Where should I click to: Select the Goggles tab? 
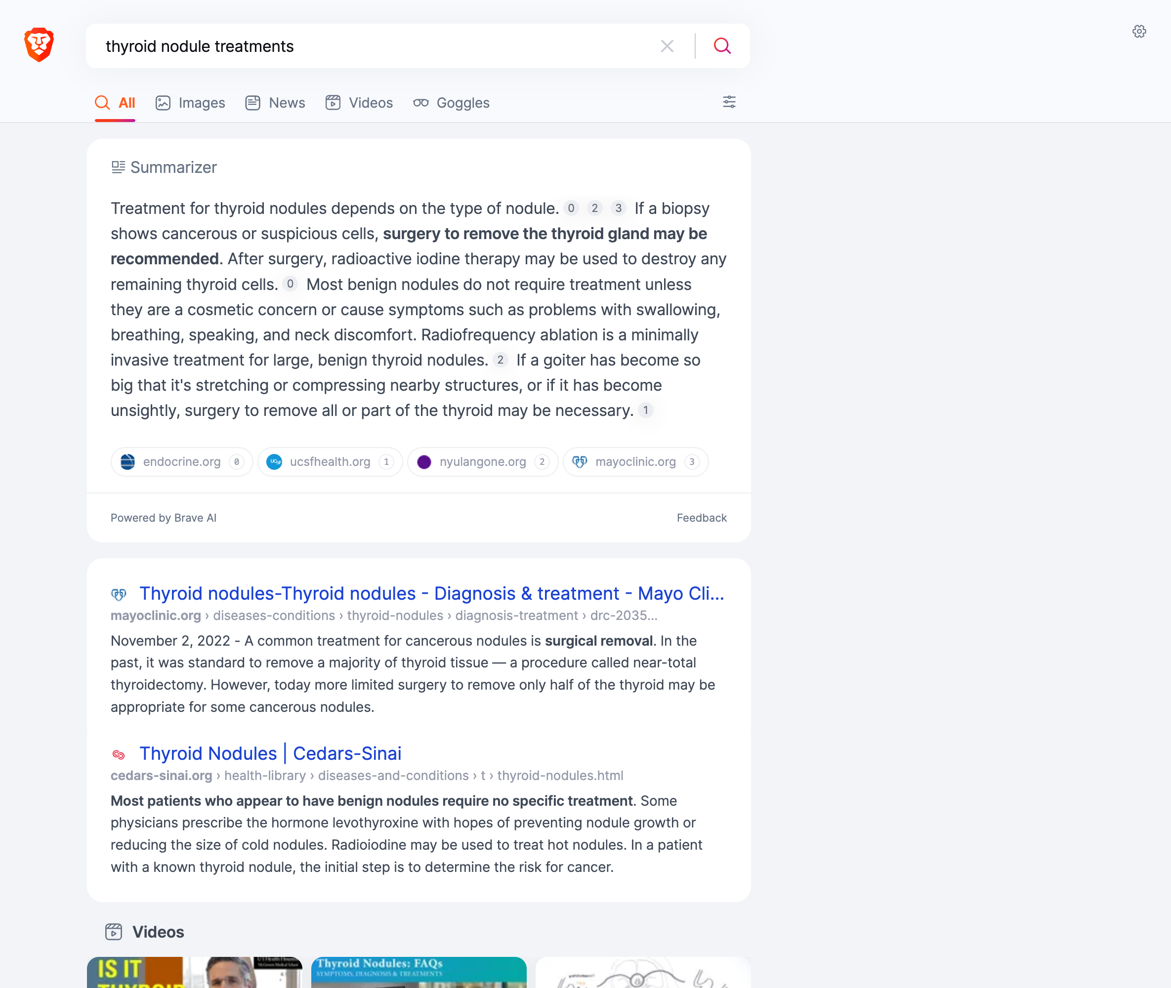[x=452, y=103]
